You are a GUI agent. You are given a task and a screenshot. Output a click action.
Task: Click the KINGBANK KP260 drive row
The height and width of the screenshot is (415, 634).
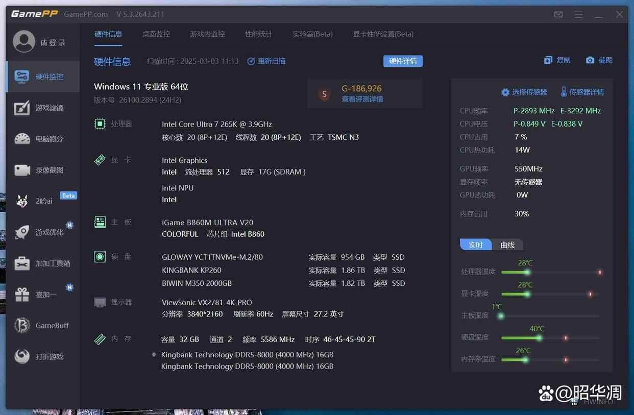tap(283, 270)
